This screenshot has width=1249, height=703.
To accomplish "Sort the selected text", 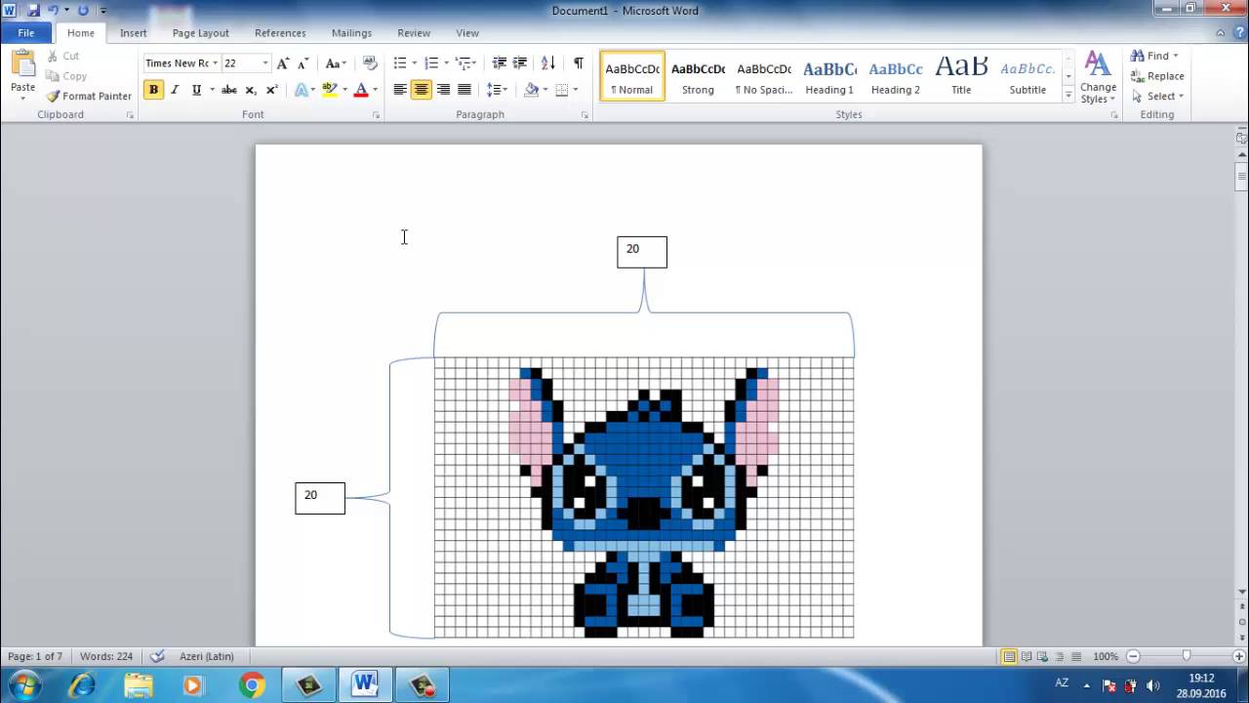I will (548, 63).
